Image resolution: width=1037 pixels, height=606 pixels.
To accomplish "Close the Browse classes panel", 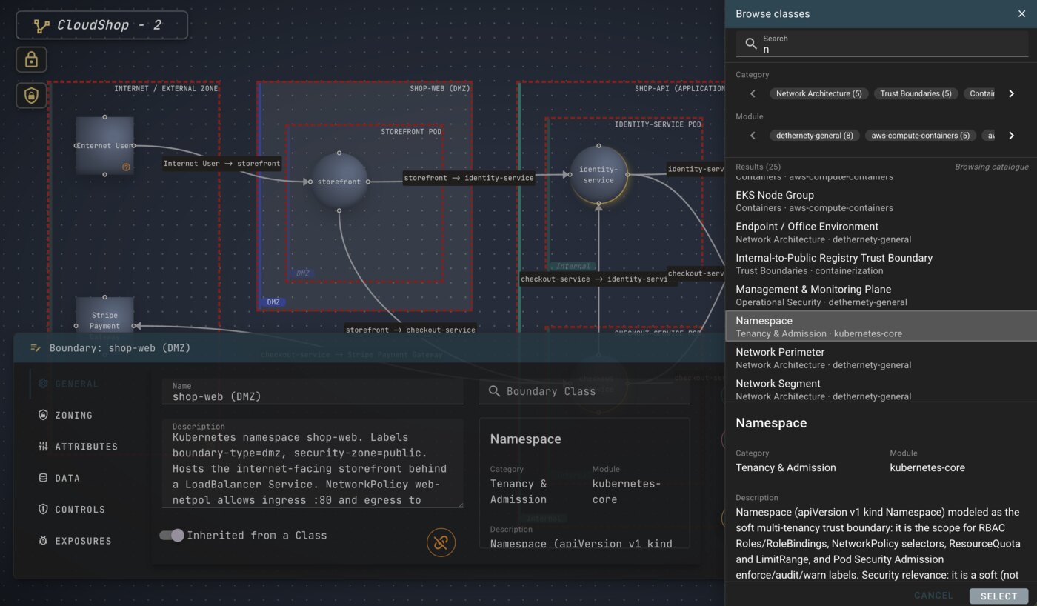I will (1021, 14).
